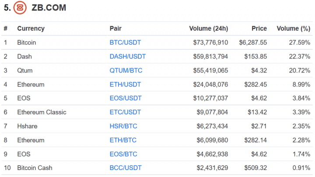The width and height of the screenshot is (315, 177).
Task: Select Ethereum in the ETH/BTC row
Action: 31,140
